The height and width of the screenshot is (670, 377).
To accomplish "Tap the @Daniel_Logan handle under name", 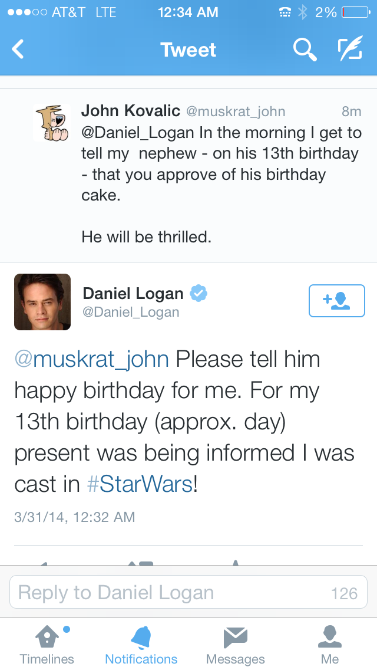I will tap(131, 312).
